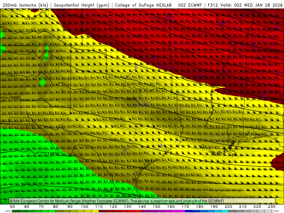Click the 10620 contour label at left edge
This screenshot has height=213, width=284.
[12, 75]
